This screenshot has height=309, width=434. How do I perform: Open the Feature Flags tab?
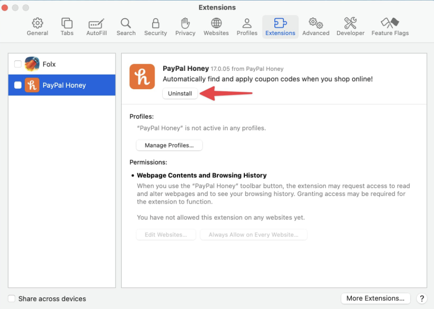tap(390, 27)
